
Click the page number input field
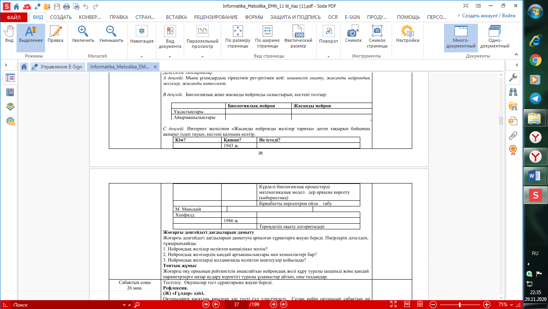tap(237, 305)
